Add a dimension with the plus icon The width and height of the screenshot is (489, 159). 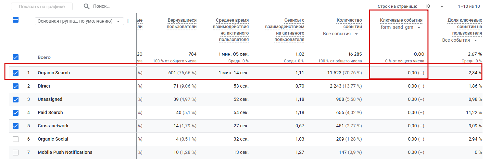pos(128,21)
